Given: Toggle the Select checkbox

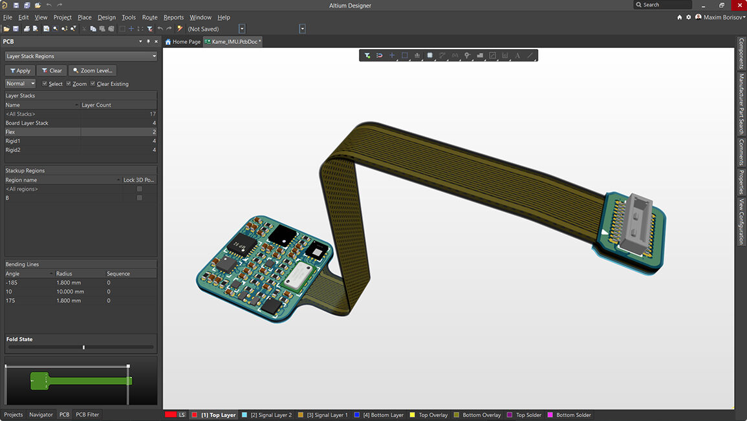Looking at the screenshot, I should [x=45, y=84].
